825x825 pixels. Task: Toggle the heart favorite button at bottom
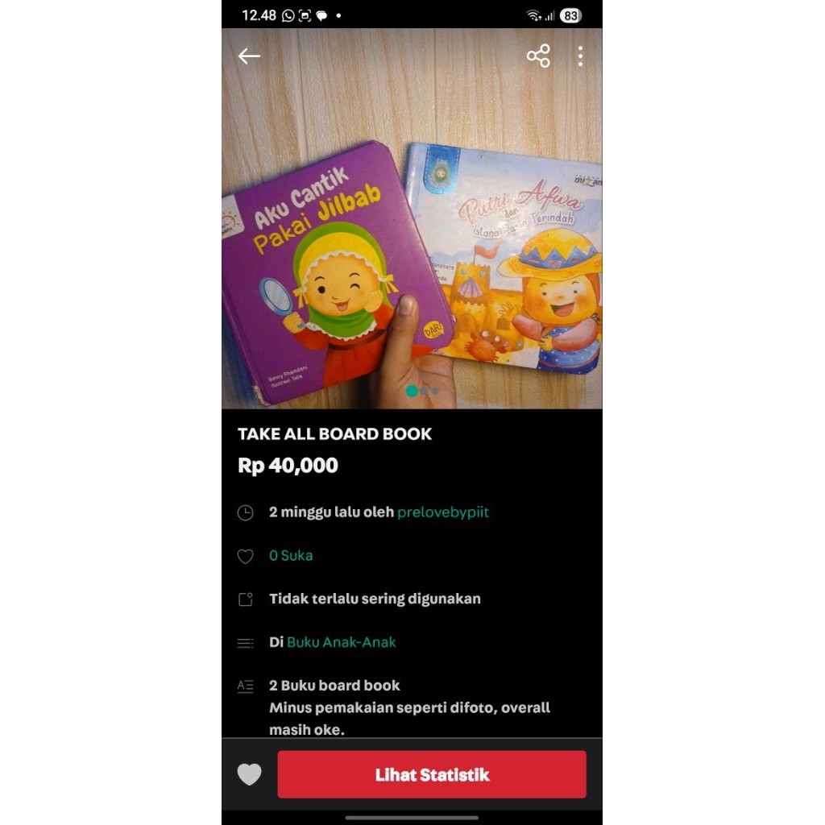[250, 774]
